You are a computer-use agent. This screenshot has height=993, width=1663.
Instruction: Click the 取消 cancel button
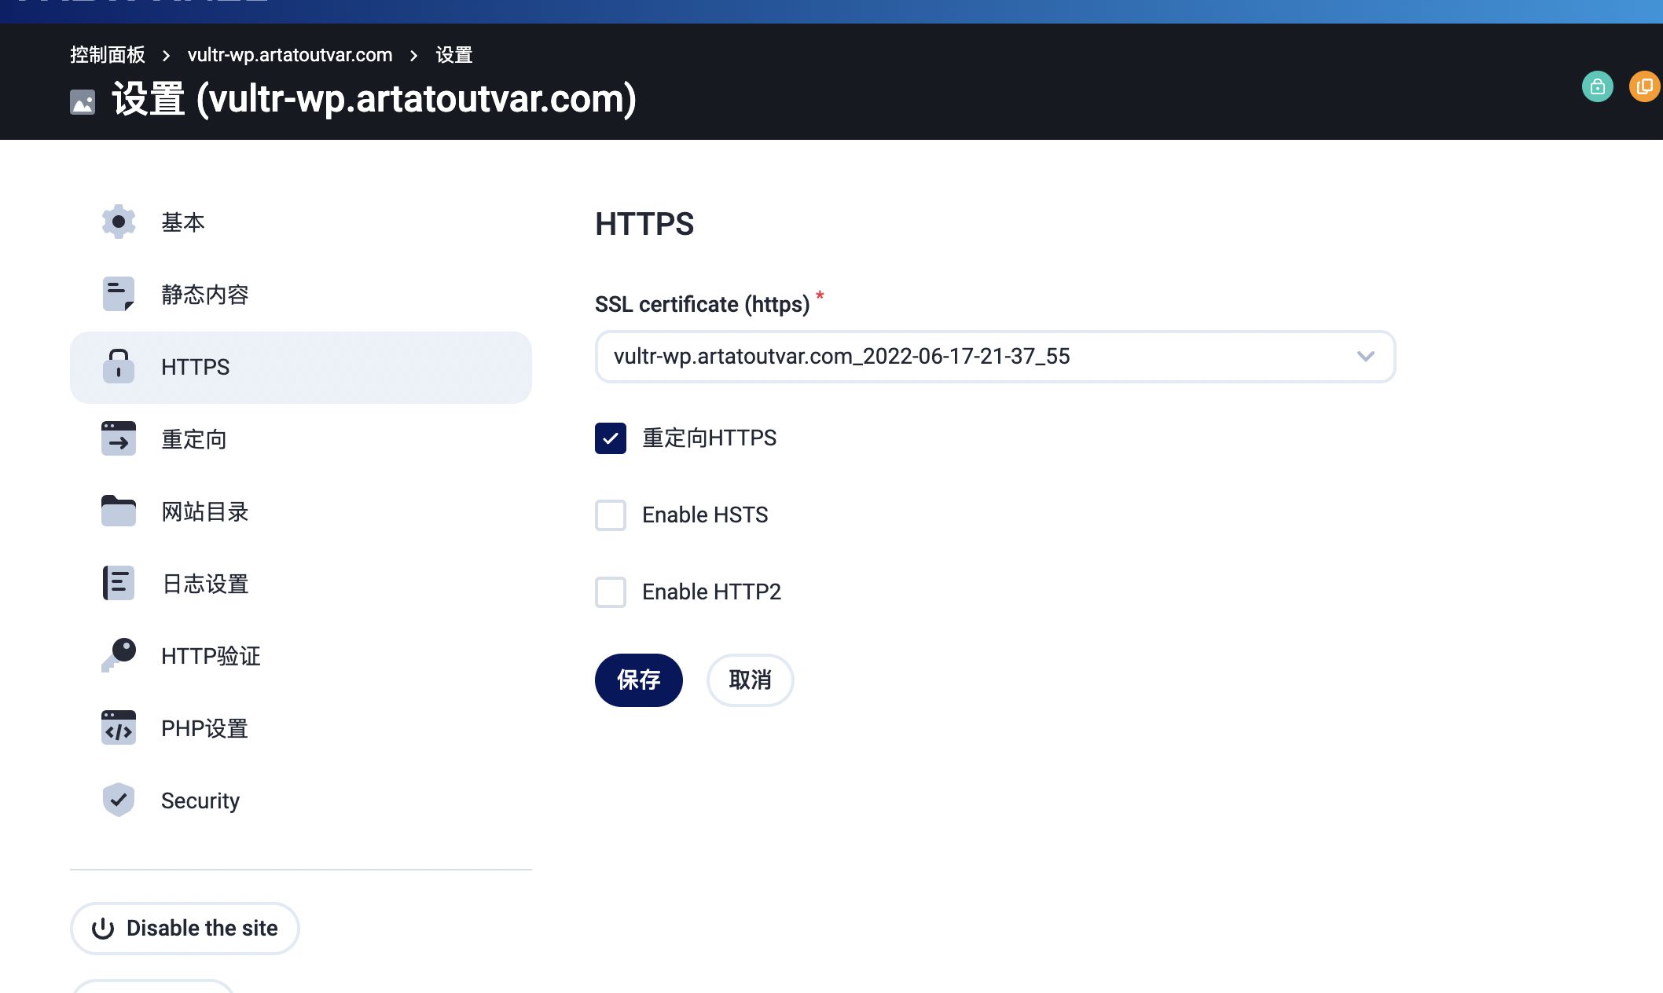coord(750,680)
